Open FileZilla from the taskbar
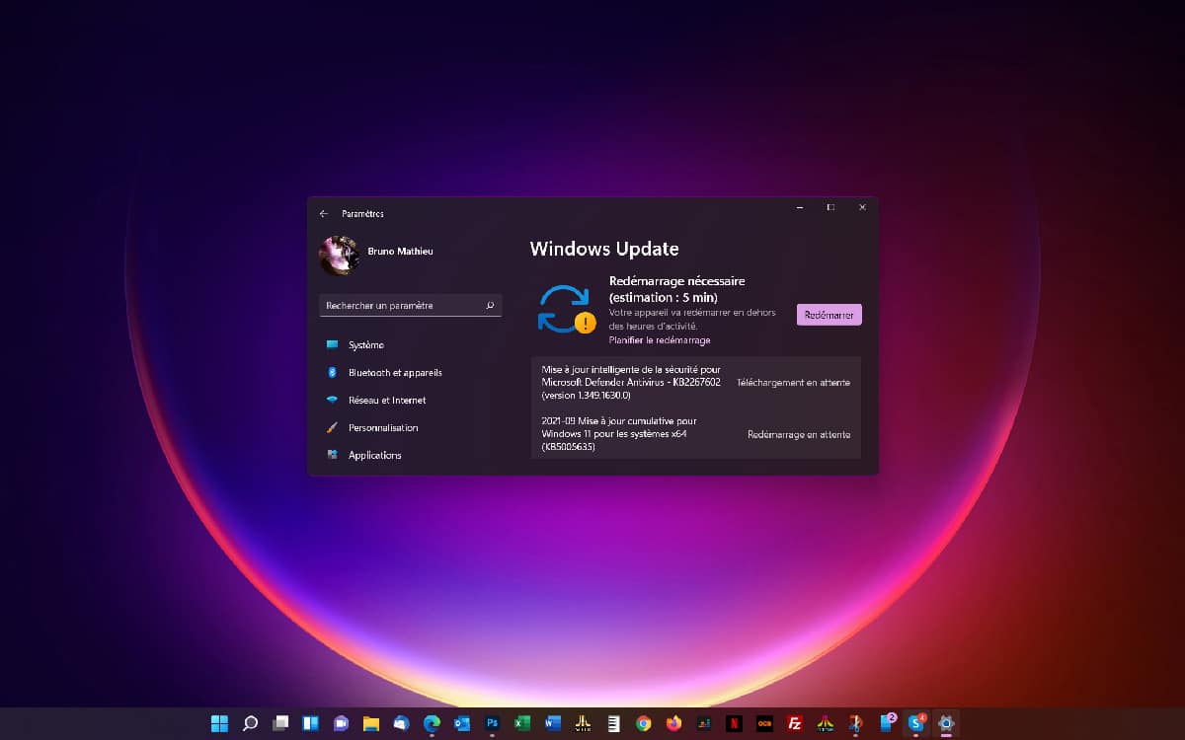This screenshot has width=1185, height=740. pyautogui.click(x=795, y=723)
